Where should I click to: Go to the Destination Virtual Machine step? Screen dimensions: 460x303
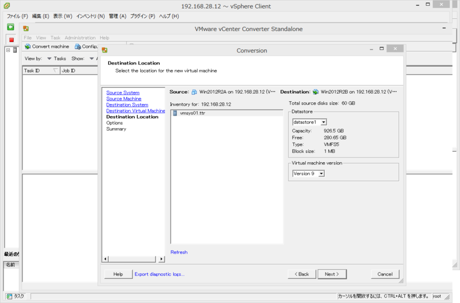[136, 111]
